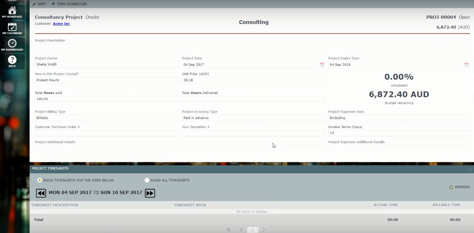Screen dimensions: 474x233
Task: Select Show all timesheets option
Action: (147, 180)
